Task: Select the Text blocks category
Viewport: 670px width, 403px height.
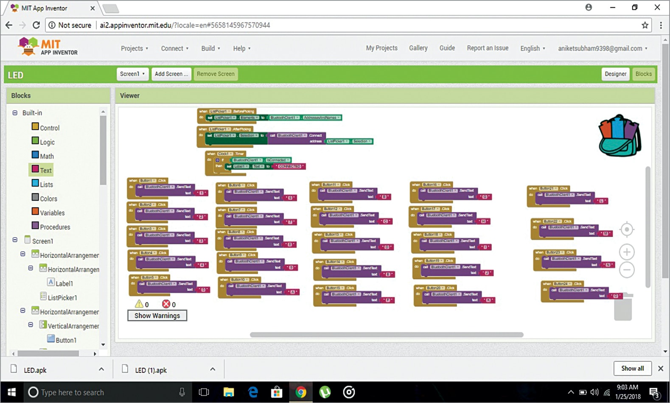Action: 45,171
